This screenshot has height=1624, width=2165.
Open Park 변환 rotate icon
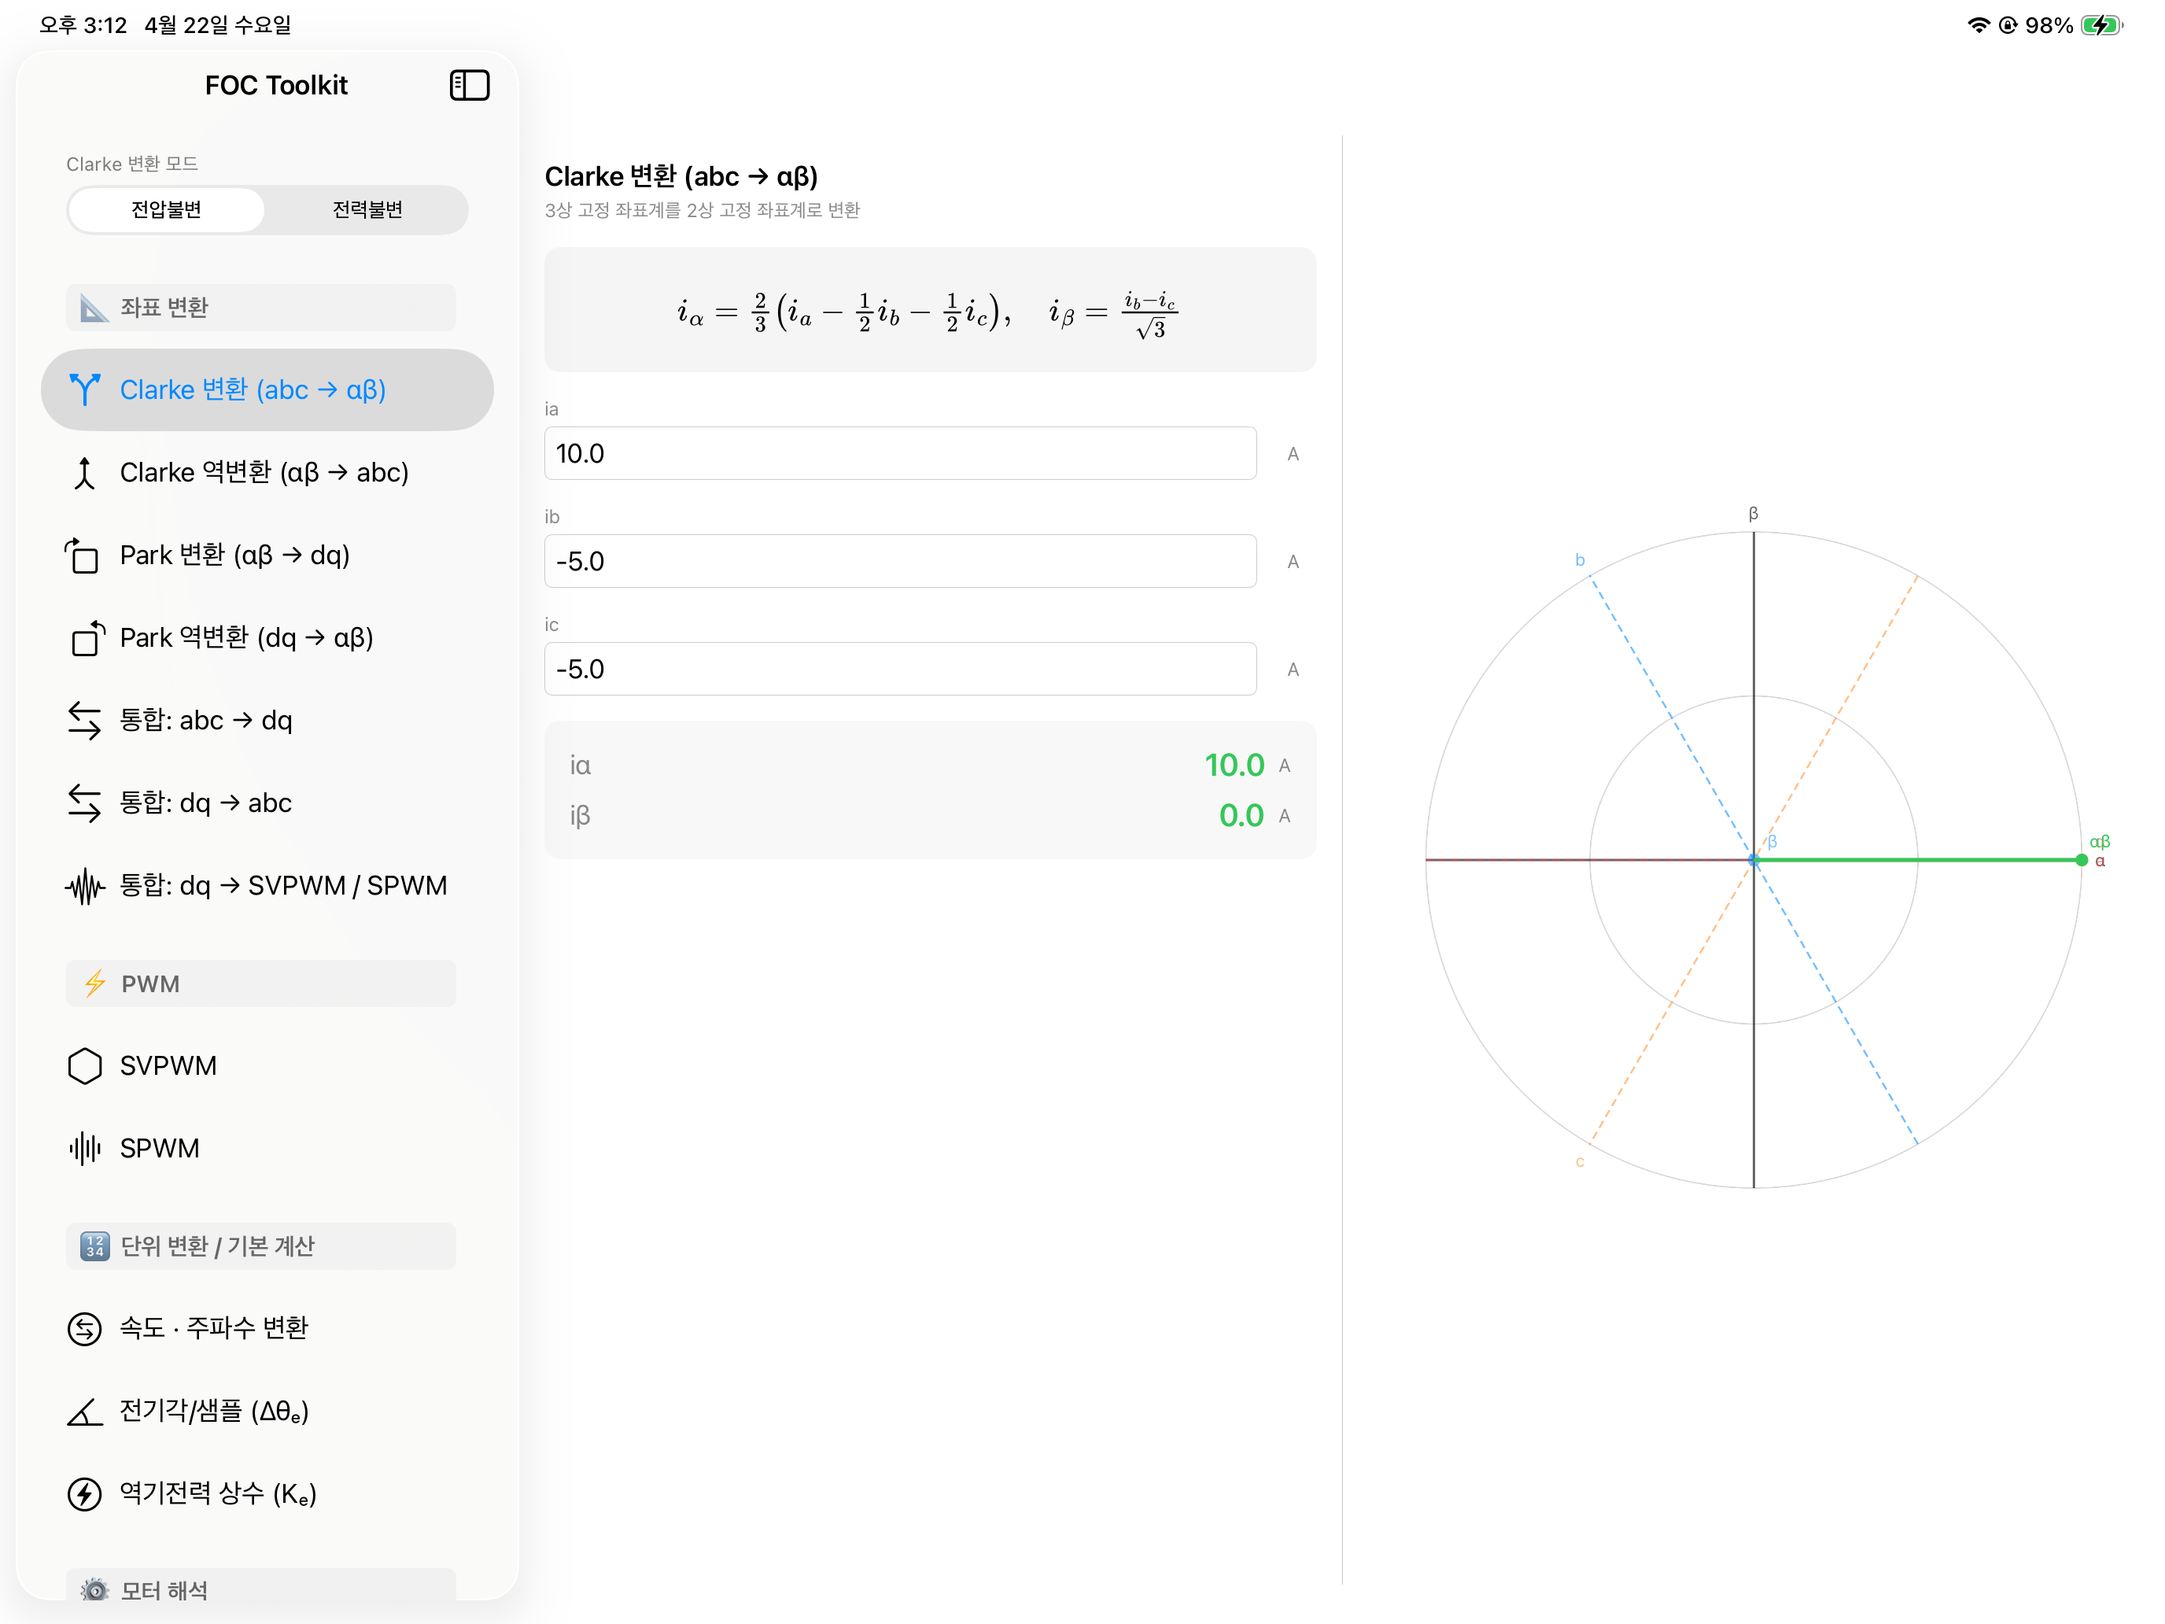pyautogui.click(x=83, y=555)
